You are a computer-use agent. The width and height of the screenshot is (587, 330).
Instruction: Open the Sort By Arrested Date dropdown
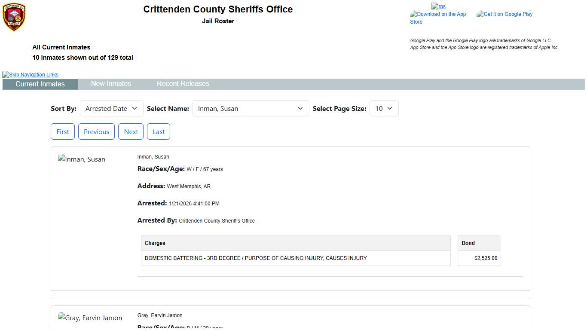pyautogui.click(x=111, y=109)
